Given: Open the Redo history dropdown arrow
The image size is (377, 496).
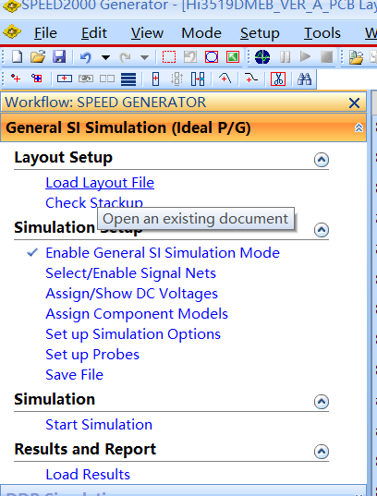Looking at the screenshot, I should [144, 57].
